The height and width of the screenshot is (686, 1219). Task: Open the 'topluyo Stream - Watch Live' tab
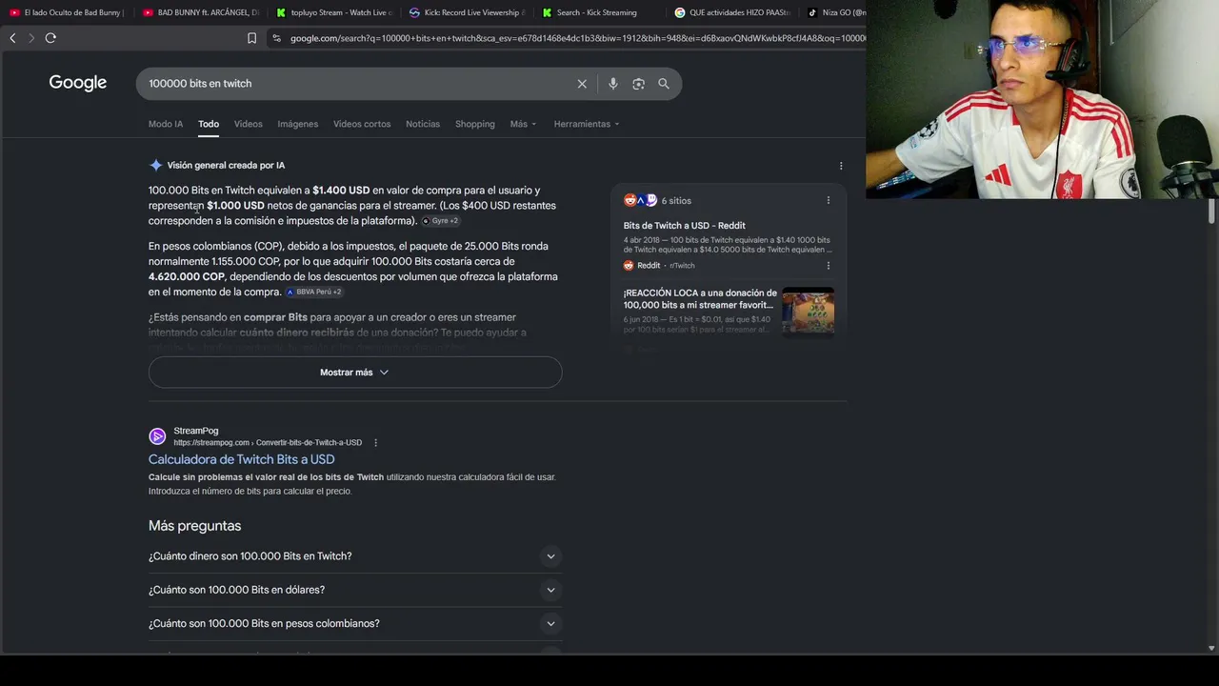(333, 12)
